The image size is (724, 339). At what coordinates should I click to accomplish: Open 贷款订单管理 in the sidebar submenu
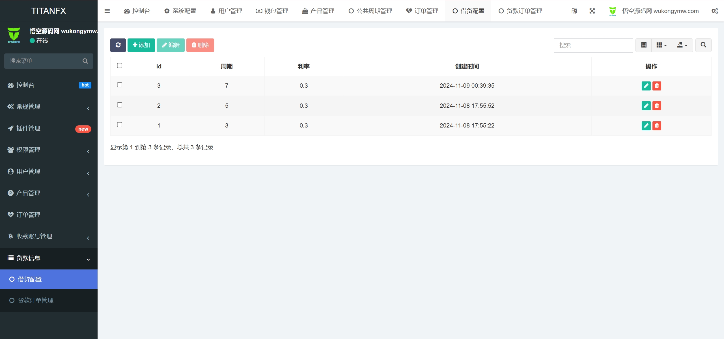coord(36,301)
